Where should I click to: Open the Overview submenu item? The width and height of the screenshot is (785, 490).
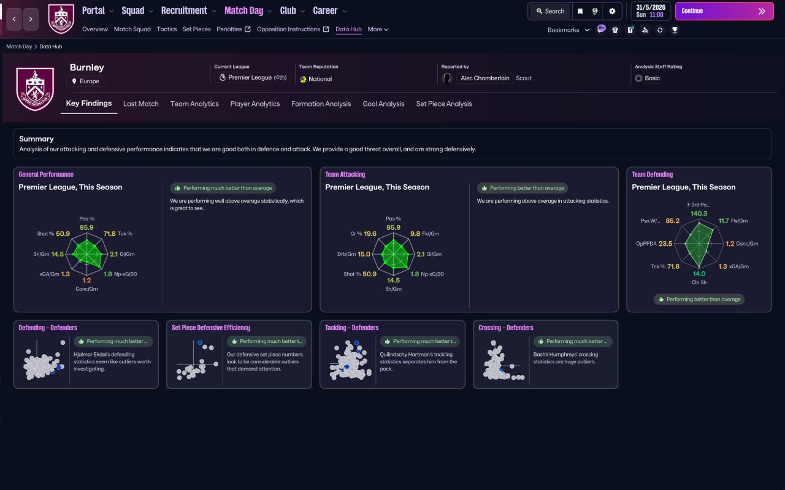pyautogui.click(x=95, y=29)
